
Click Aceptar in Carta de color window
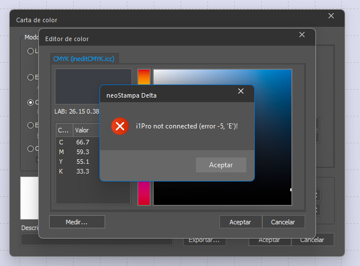(x=270, y=241)
